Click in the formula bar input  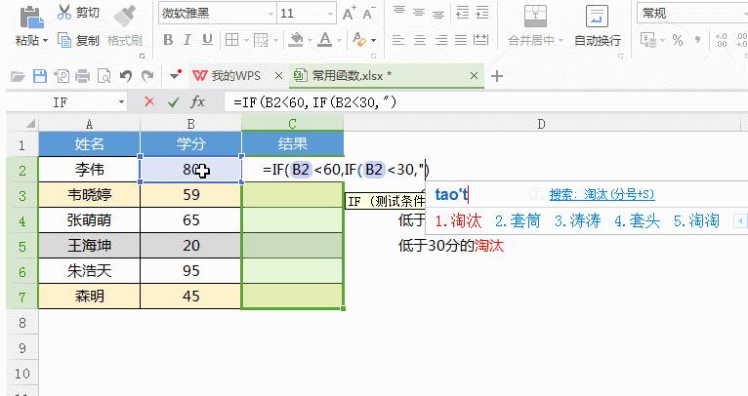pos(485,102)
